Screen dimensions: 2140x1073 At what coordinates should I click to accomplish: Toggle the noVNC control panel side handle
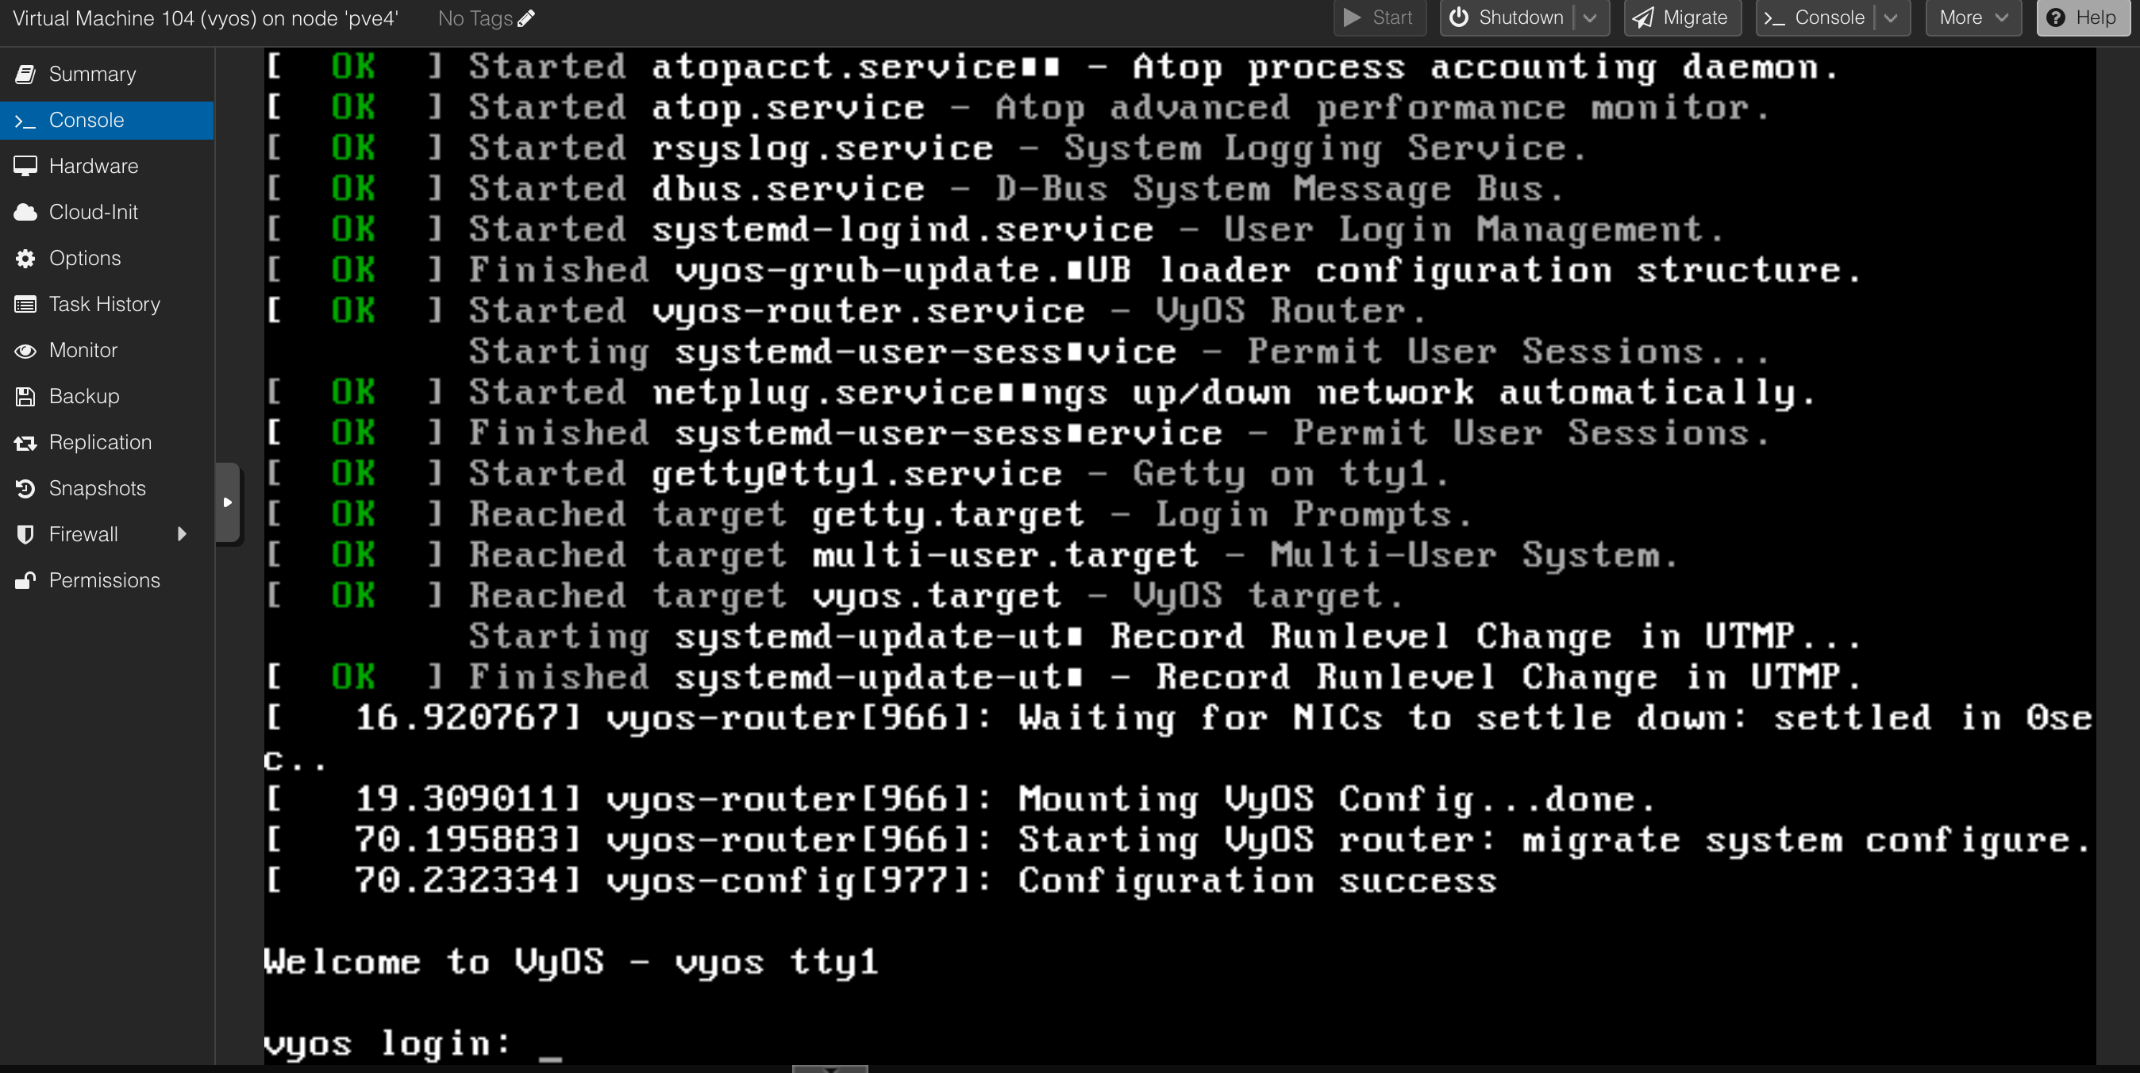228,502
